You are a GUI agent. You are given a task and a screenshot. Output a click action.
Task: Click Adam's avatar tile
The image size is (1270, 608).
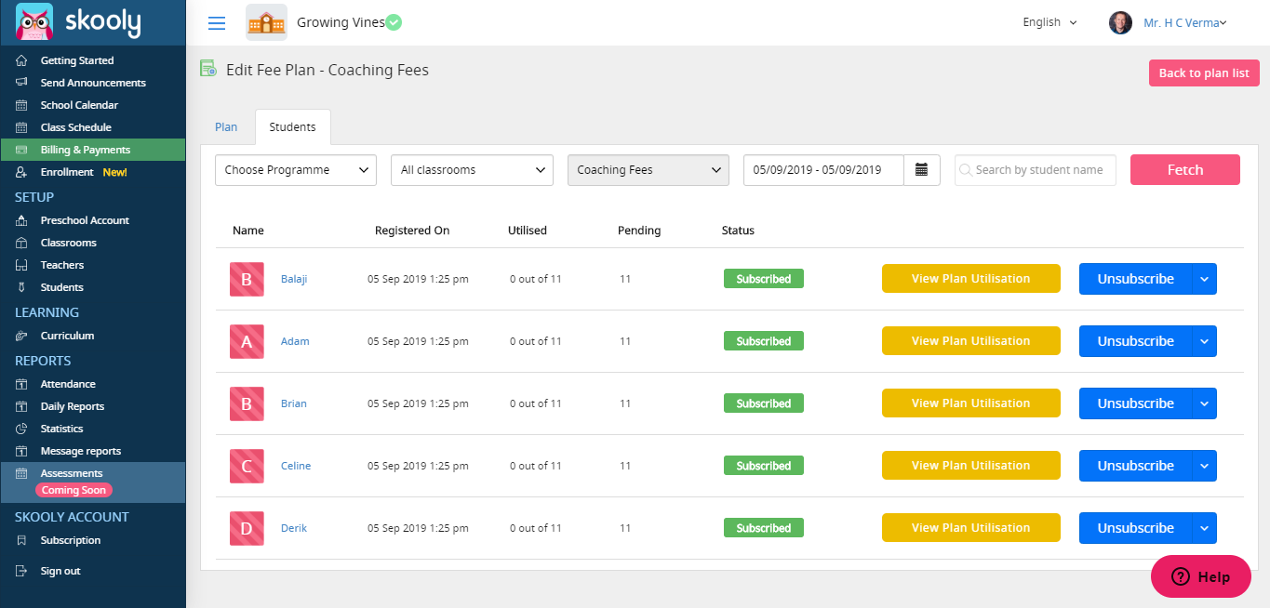(247, 341)
